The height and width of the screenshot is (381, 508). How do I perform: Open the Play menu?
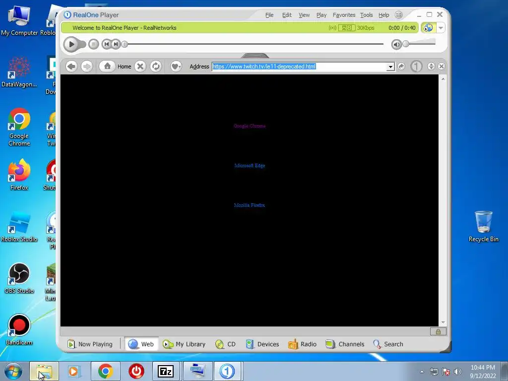click(x=321, y=15)
